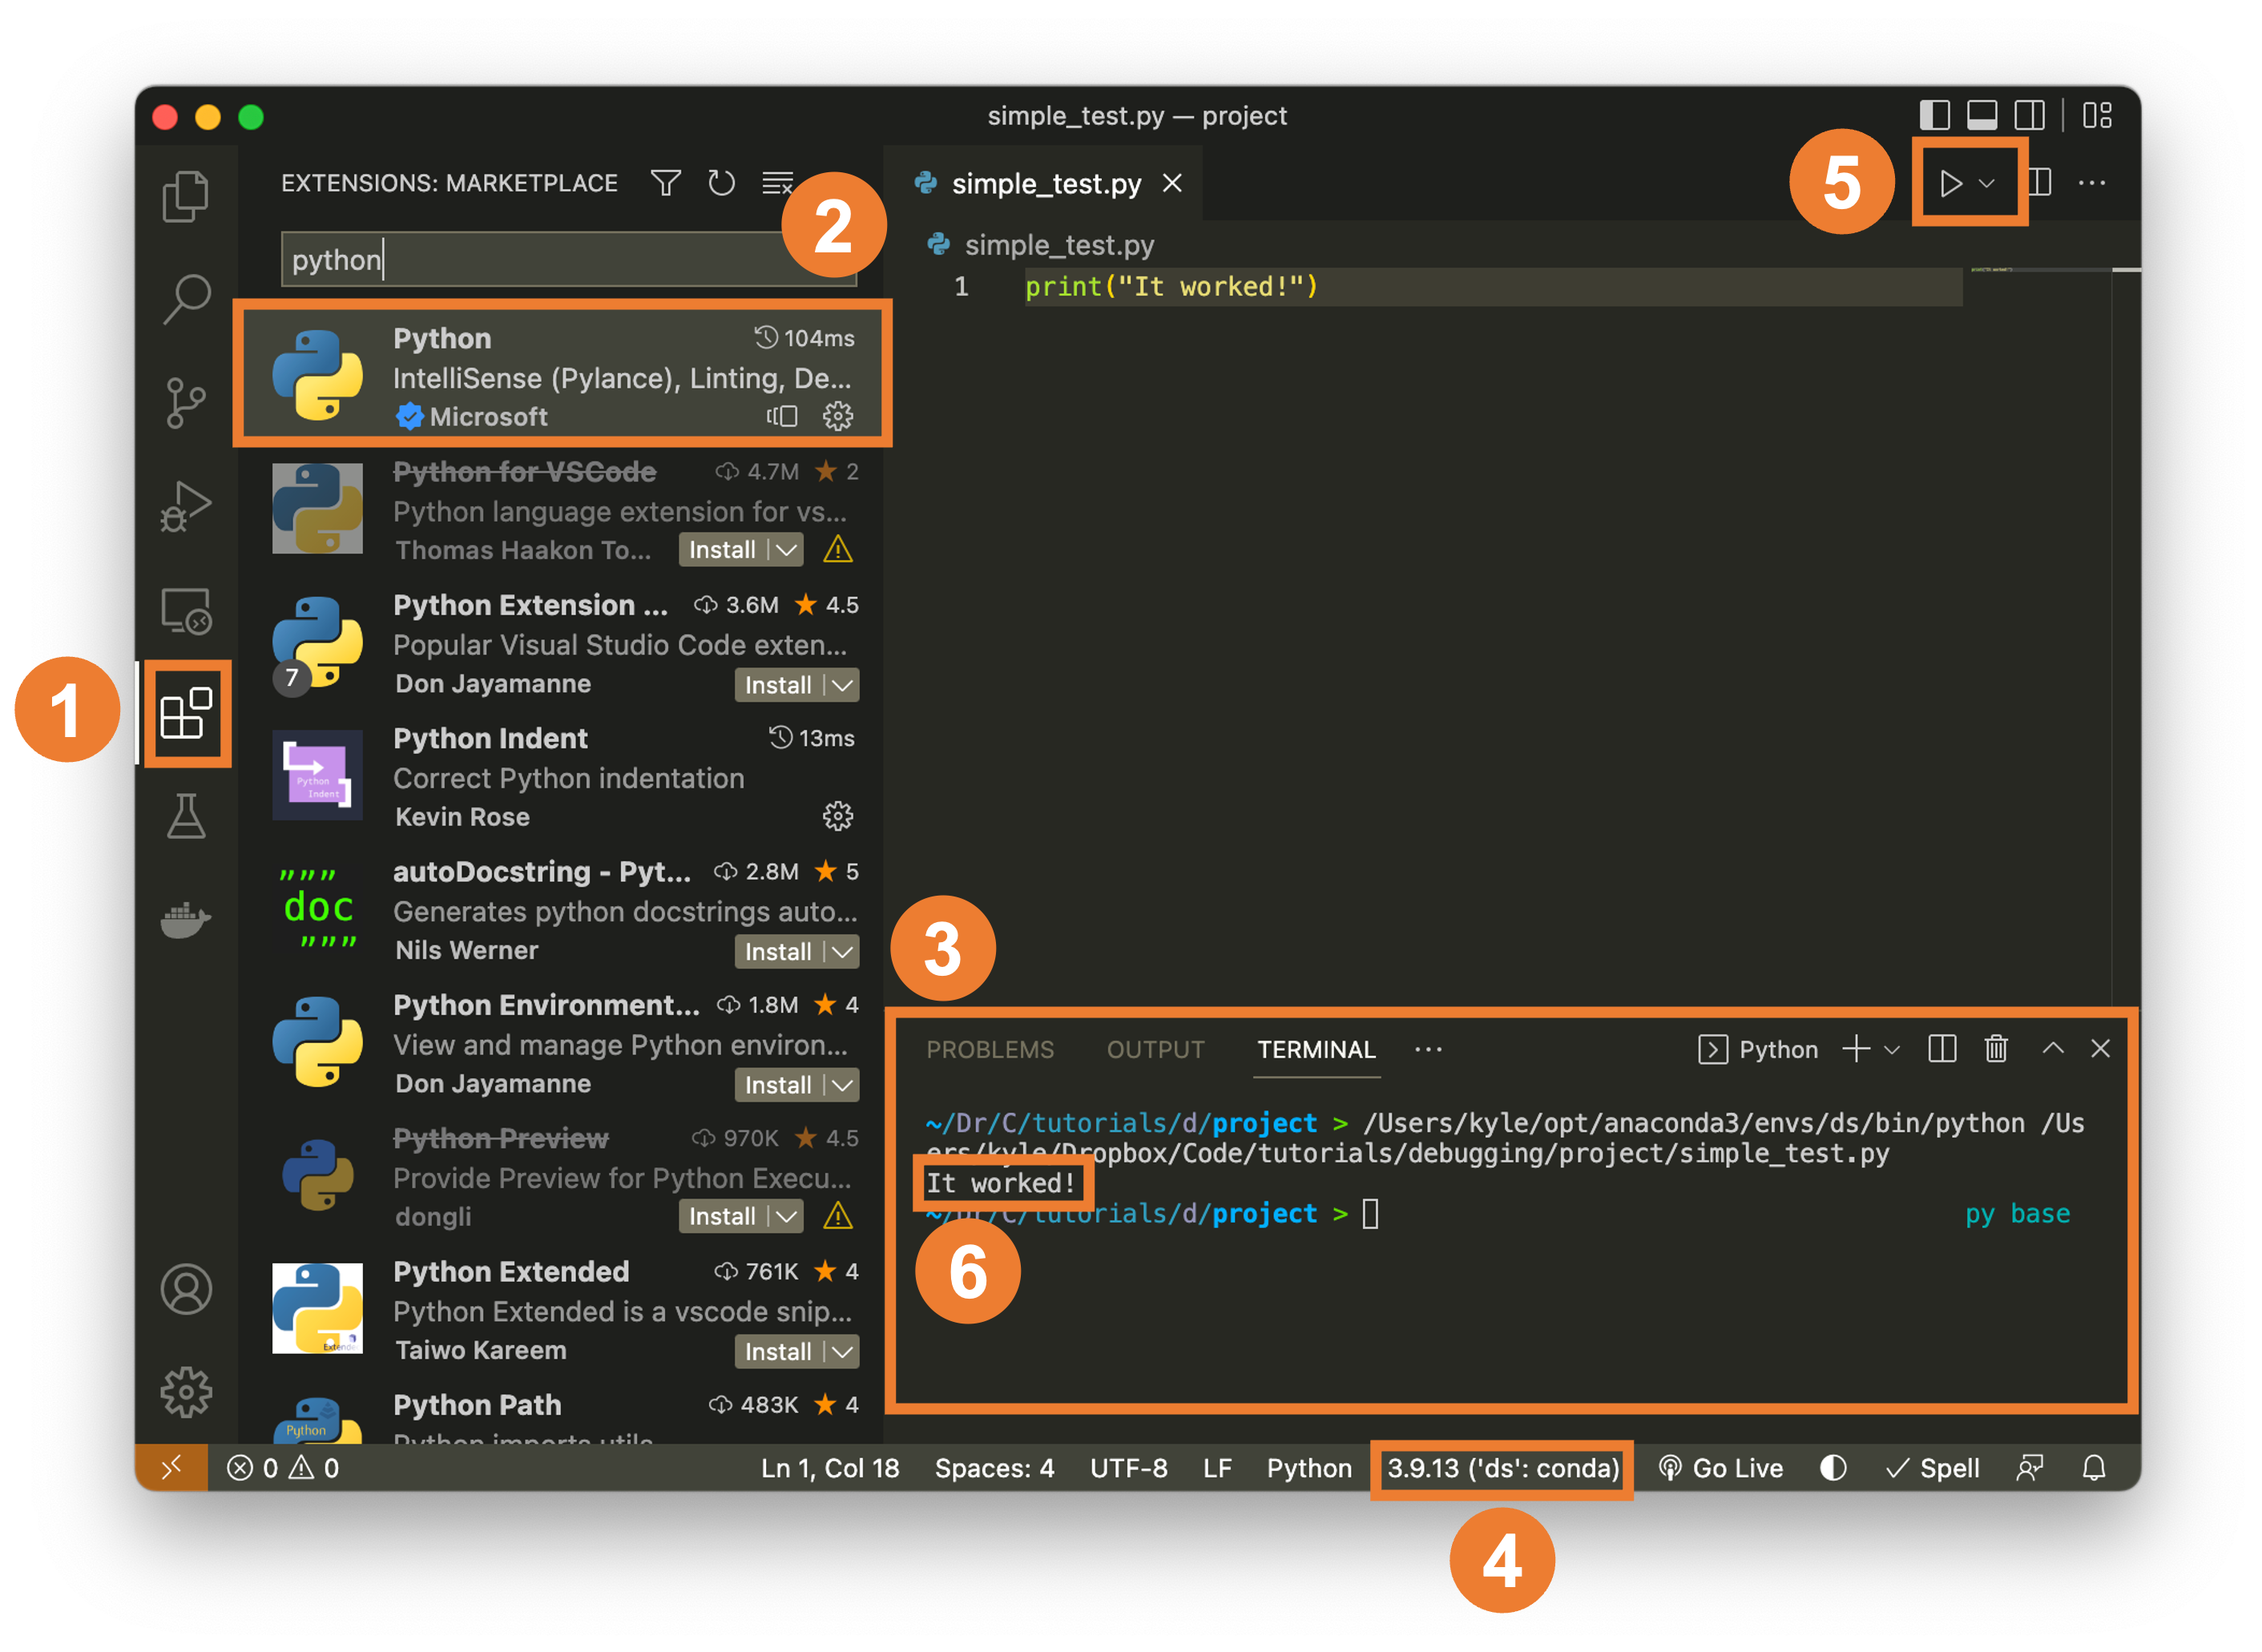2262x1652 pixels.
Task: Click the Python language mode in status bar
Action: pos(1309,1468)
